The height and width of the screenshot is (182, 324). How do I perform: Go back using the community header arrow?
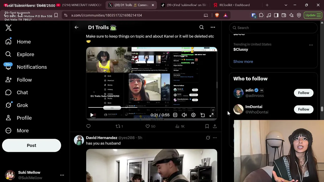click(76, 27)
